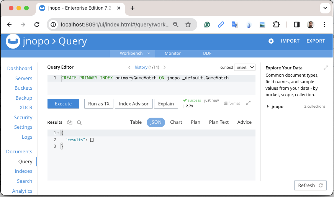Execute the query
Screen dimensions: 334x197
tap(63, 104)
